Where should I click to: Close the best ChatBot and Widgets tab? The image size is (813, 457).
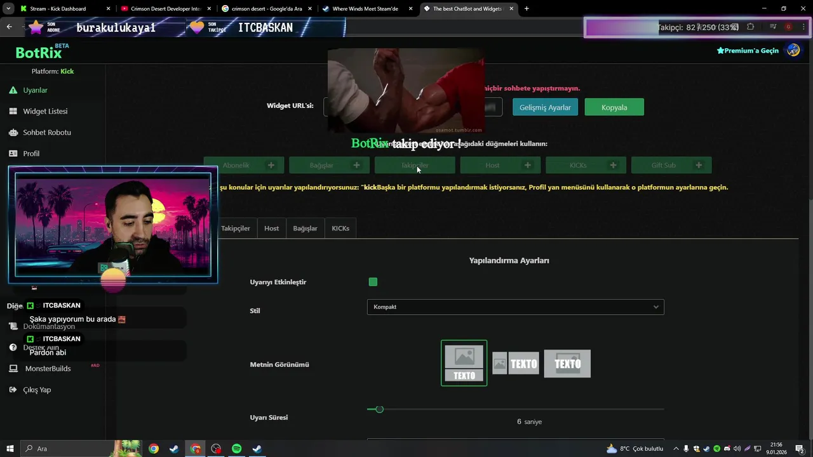coord(511,9)
